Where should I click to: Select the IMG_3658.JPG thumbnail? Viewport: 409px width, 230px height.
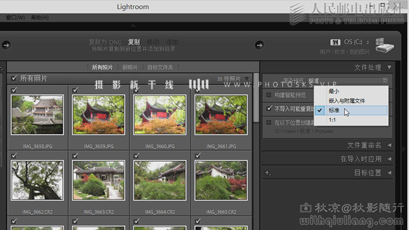pos(37,115)
